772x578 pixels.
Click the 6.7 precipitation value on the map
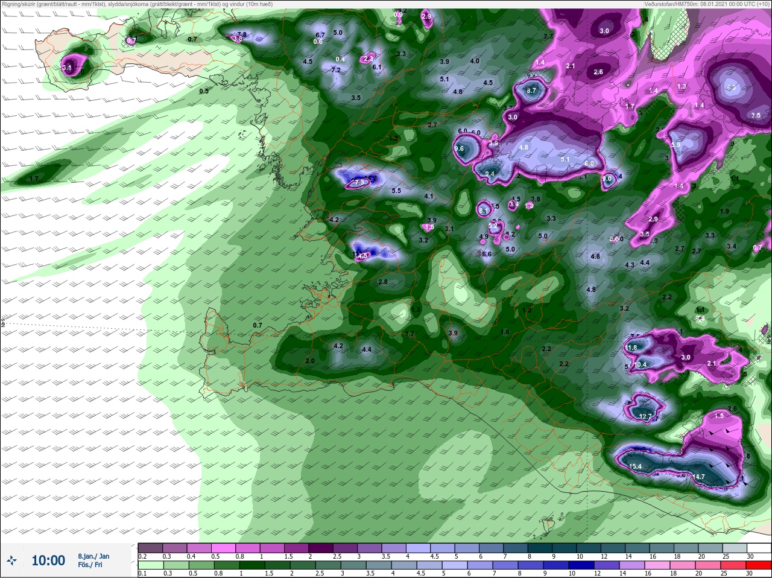click(320, 35)
